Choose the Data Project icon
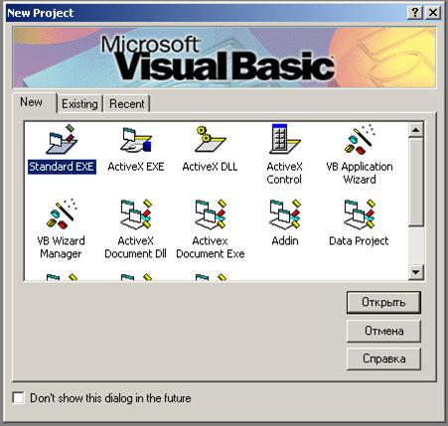 pos(360,214)
